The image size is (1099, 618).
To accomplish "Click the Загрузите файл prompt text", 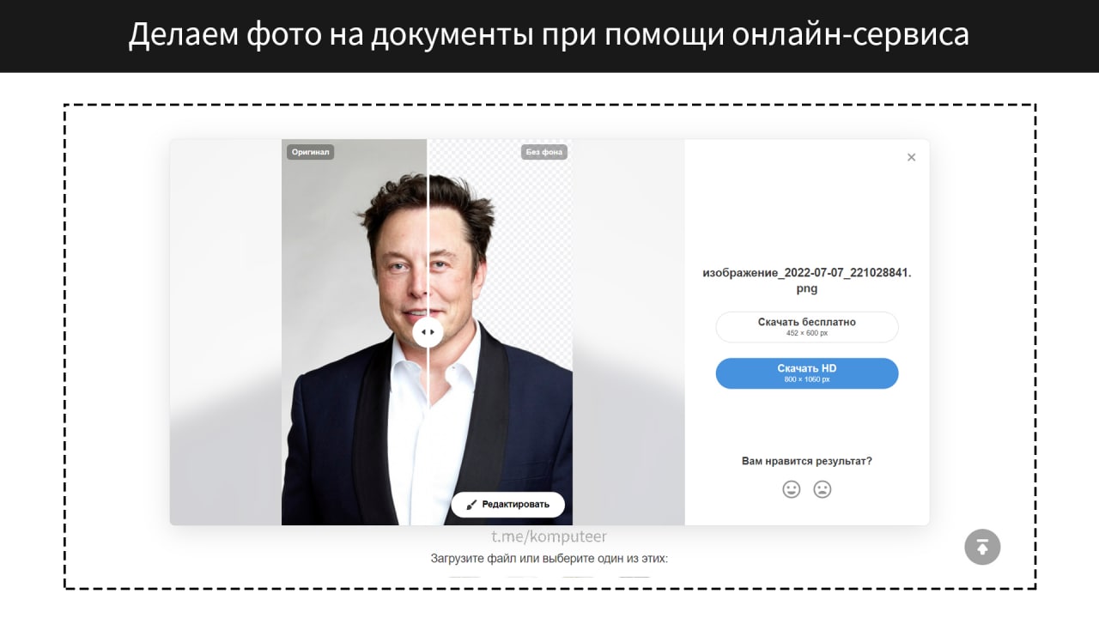I will point(549,559).
